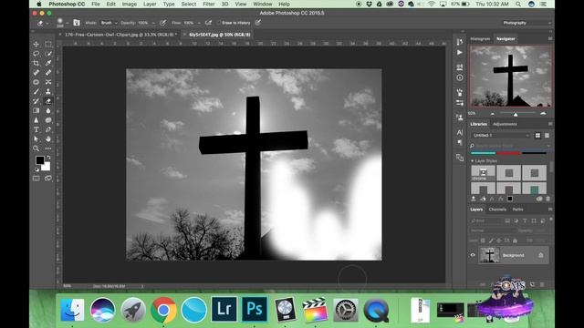Open the Filter menu
This screenshot has height=328, width=584.
209,4
